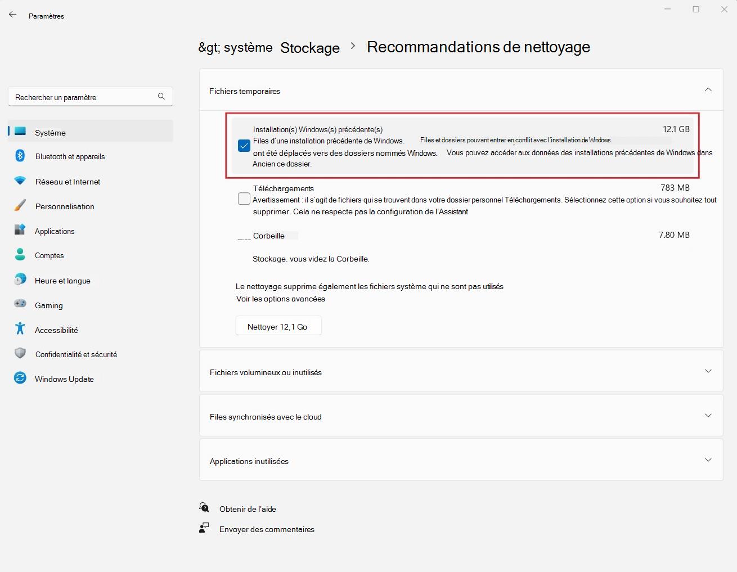Click the Confidentialité et sécurité shield icon

tap(20, 354)
